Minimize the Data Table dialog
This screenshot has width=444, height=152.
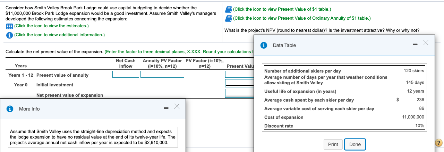point(414,45)
